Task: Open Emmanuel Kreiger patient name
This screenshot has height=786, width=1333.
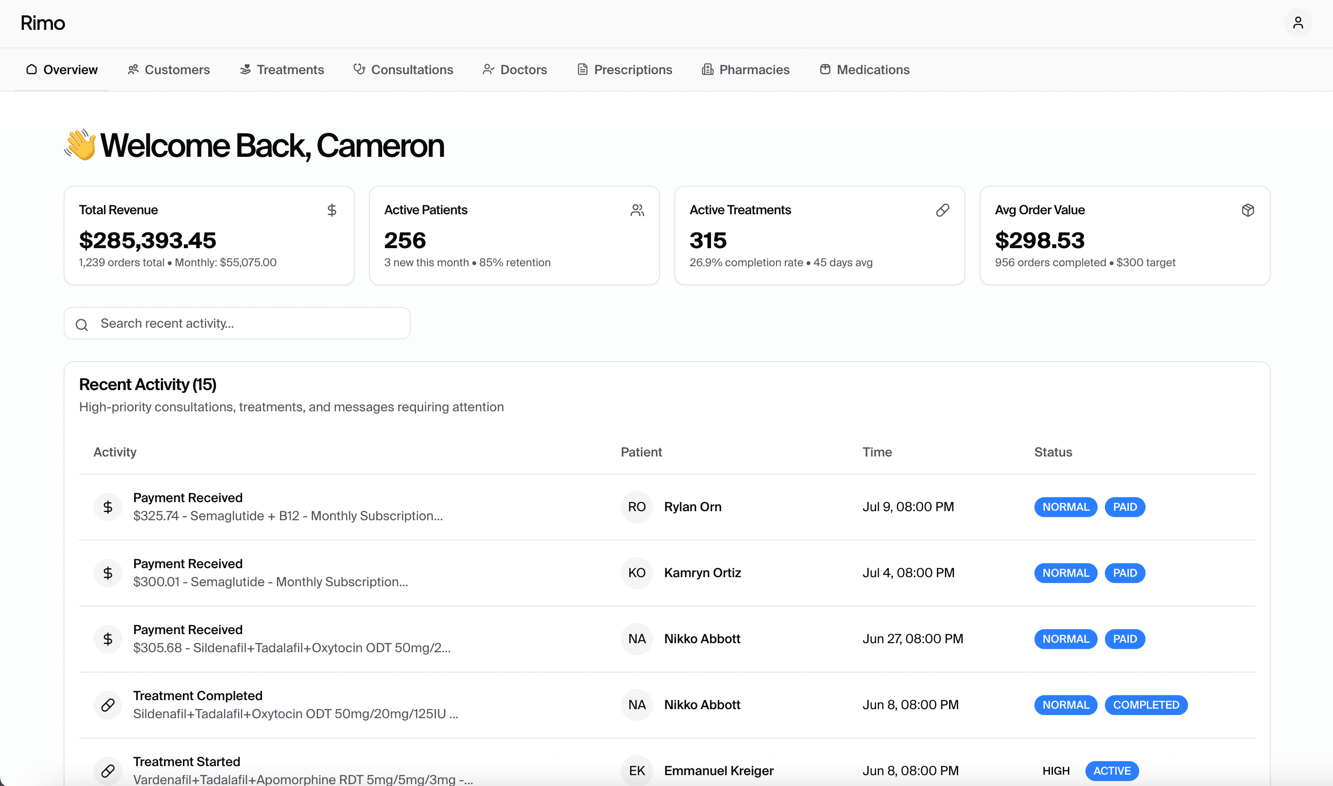Action: (719, 771)
